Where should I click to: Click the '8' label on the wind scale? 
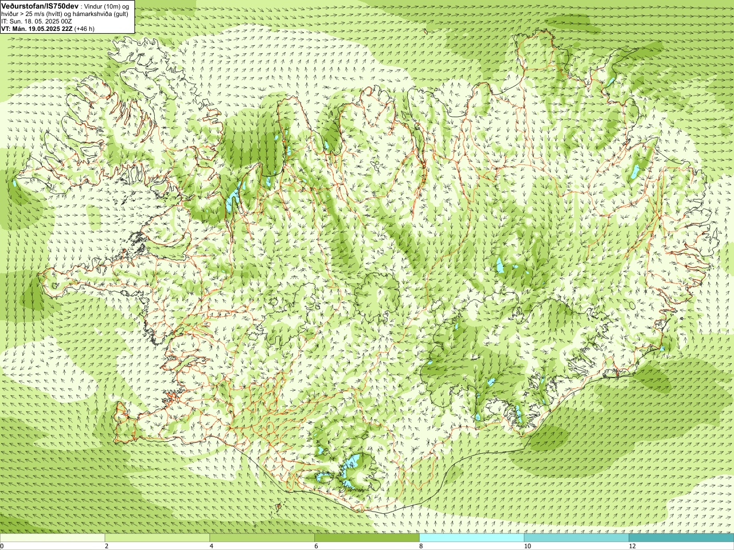click(421, 547)
